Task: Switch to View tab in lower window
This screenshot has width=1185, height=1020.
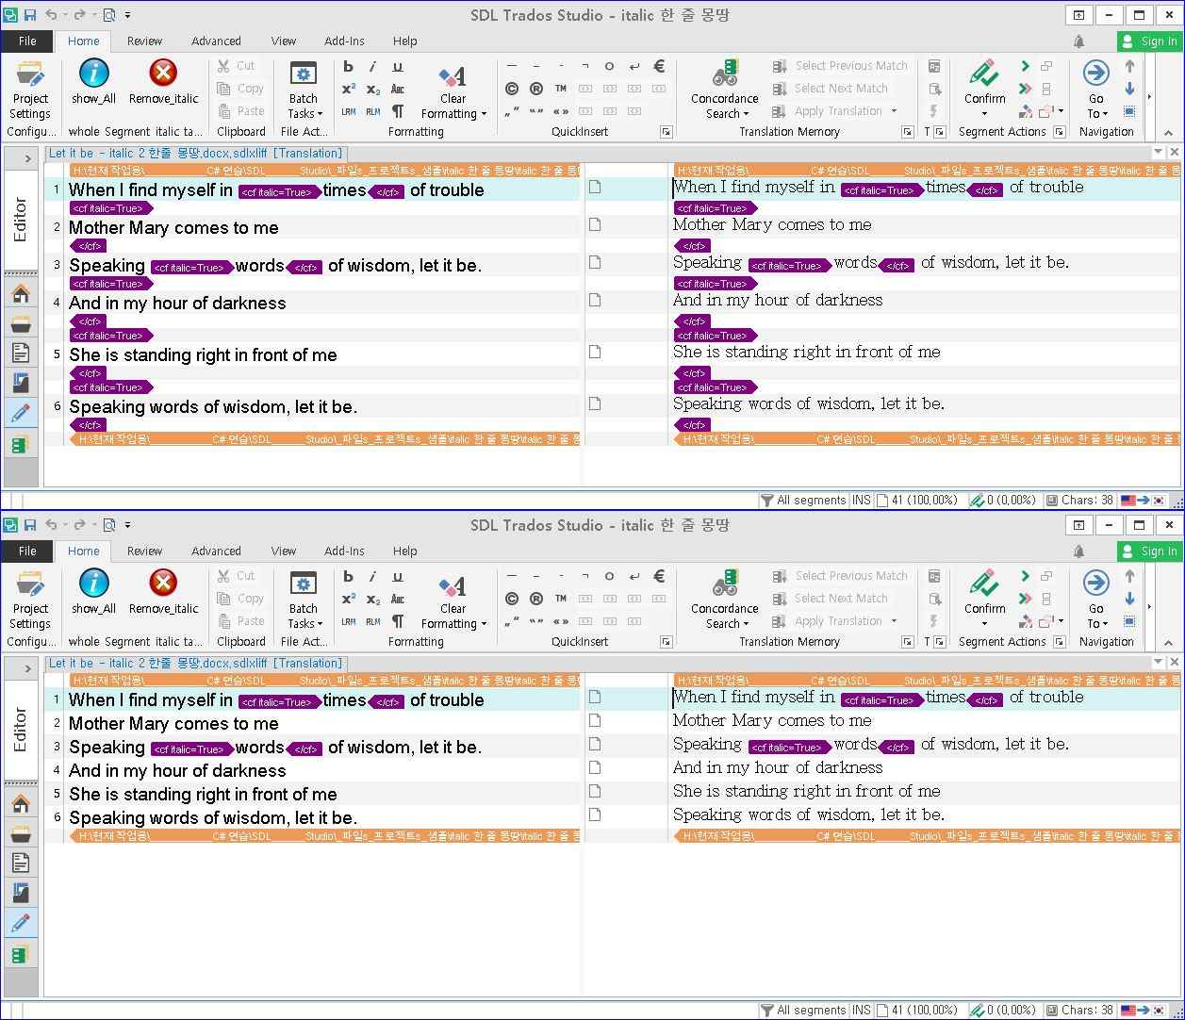Action: click(284, 551)
